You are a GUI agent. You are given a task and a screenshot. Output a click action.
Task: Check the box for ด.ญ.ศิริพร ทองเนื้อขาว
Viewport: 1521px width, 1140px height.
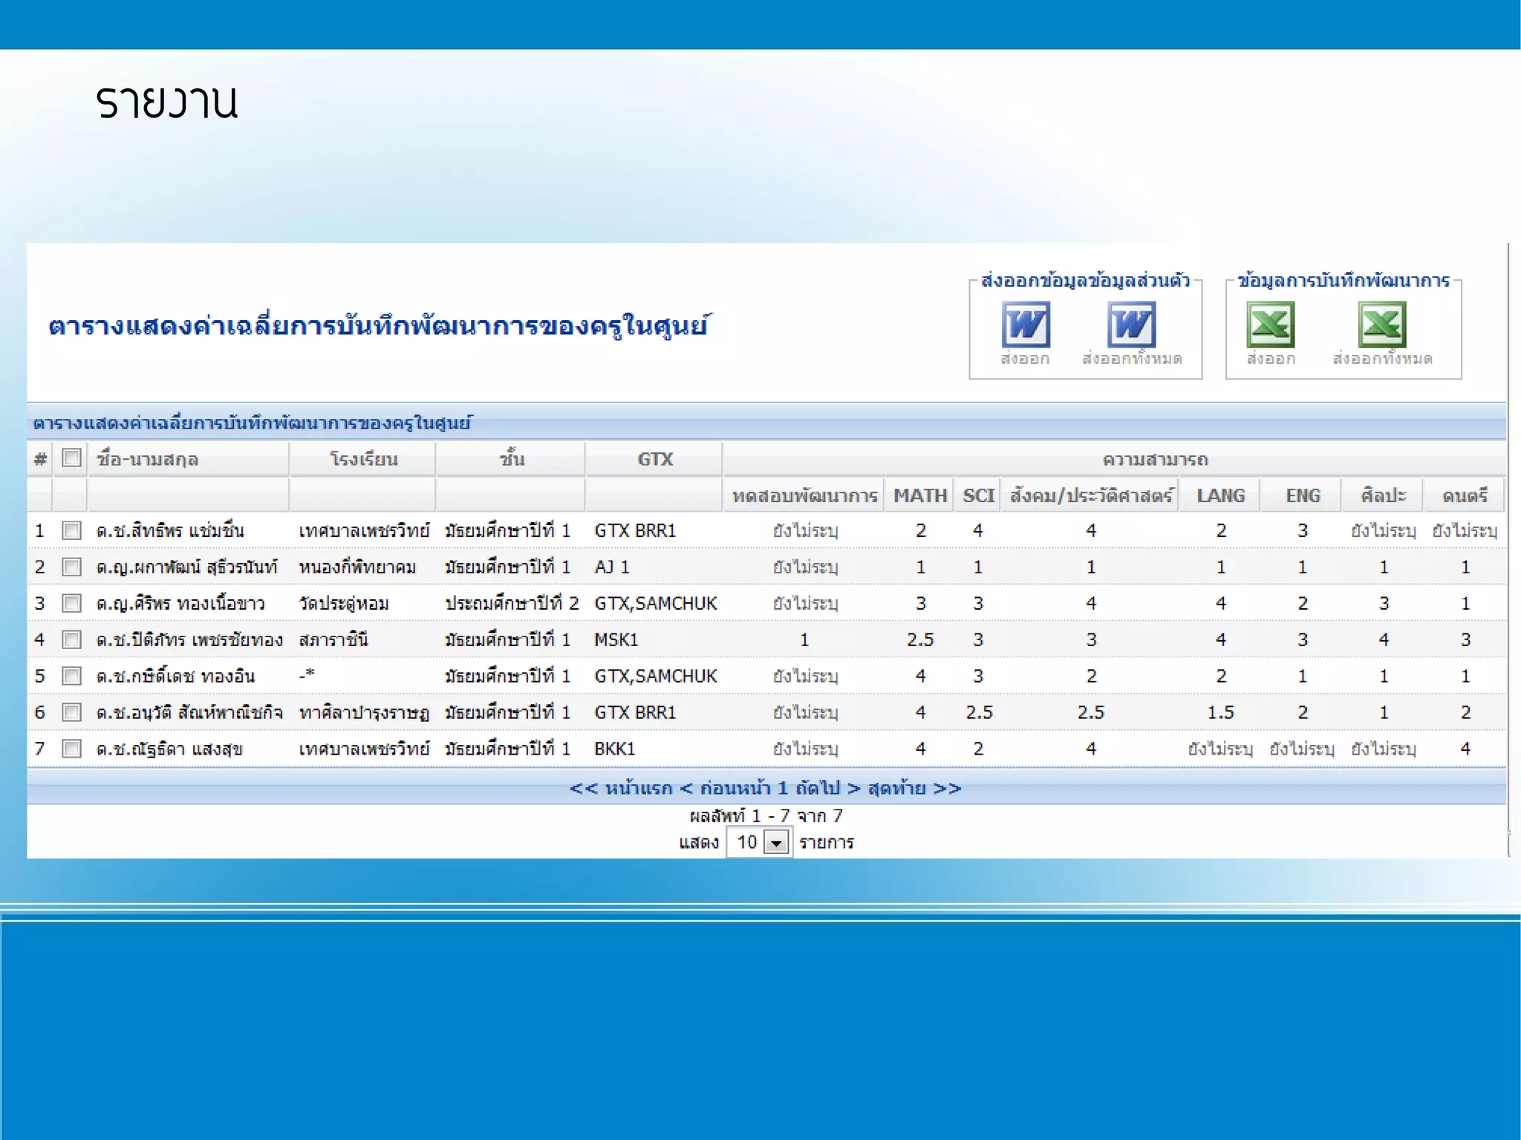pos(71,603)
